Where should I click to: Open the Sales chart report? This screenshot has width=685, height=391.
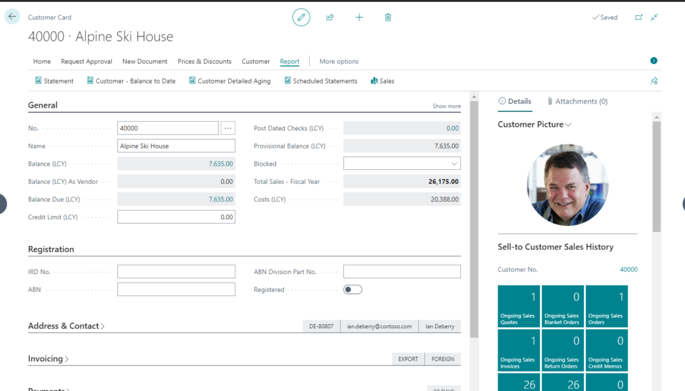point(382,81)
